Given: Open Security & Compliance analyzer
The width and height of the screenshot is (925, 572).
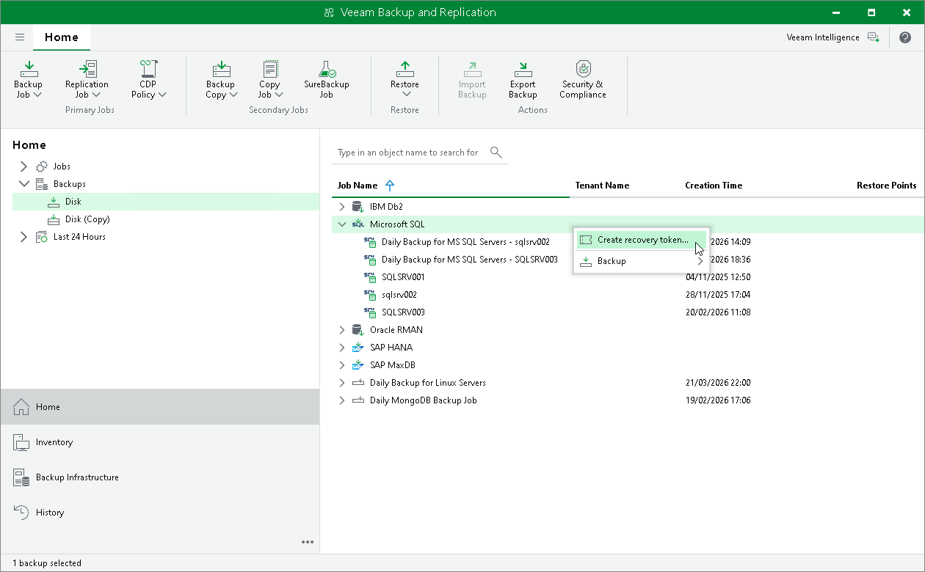Looking at the screenshot, I should (x=582, y=80).
